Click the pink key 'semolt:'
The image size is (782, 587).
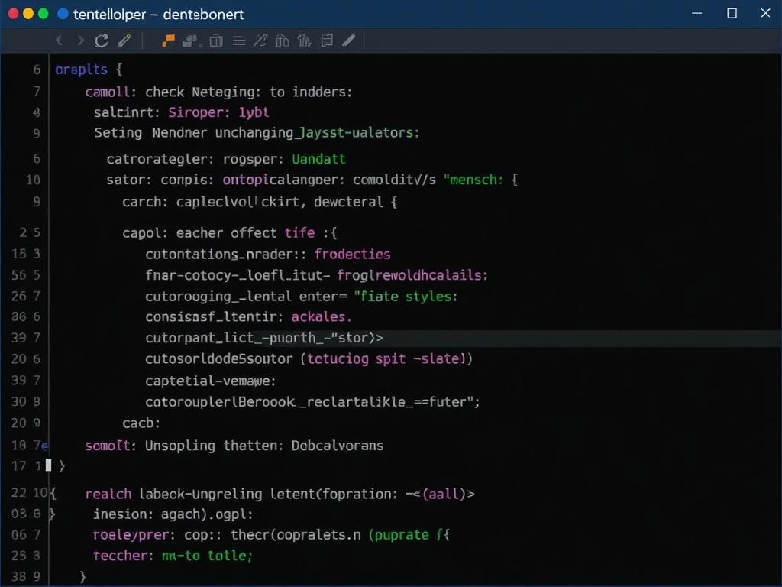coord(111,446)
